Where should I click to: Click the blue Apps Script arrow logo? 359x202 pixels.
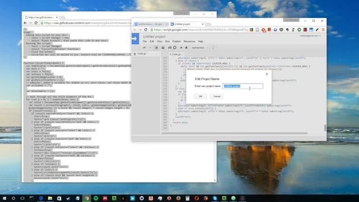pyautogui.click(x=135, y=39)
